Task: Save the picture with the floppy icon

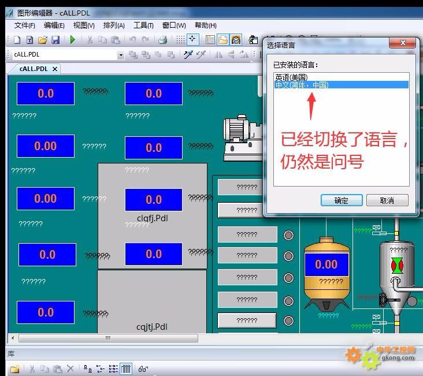Action: click(x=55, y=40)
